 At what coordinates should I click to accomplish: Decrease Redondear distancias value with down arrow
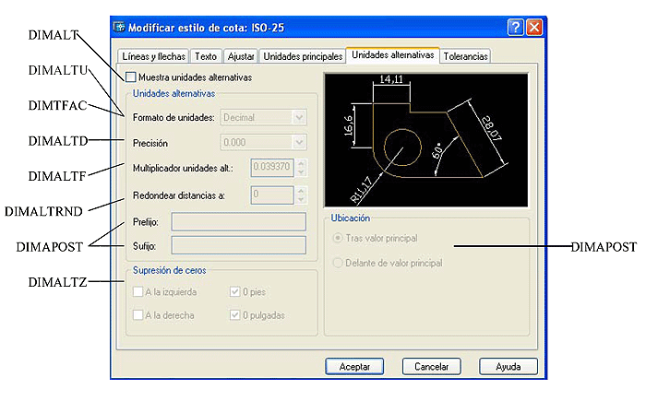[x=301, y=199]
